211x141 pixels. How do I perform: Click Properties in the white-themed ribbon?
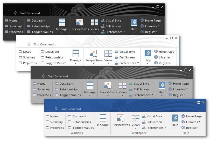pyautogui.click(x=30, y=63)
